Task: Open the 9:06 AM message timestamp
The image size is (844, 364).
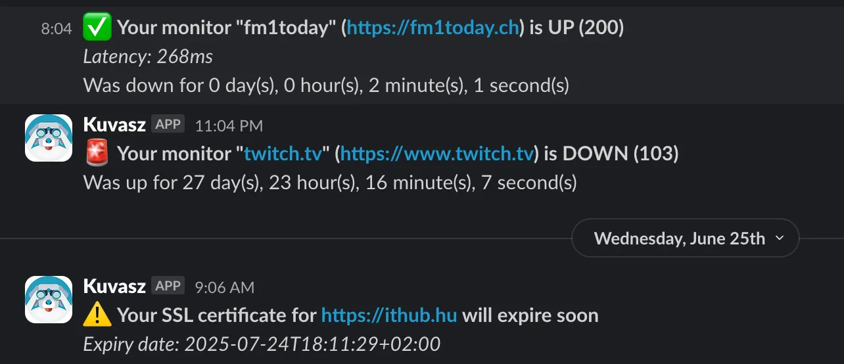Action: [x=224, y=287]
